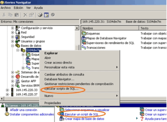The width and height of the screenshot is (167, 122).
Task: Open the Ayuda menu
Action: 38,8
